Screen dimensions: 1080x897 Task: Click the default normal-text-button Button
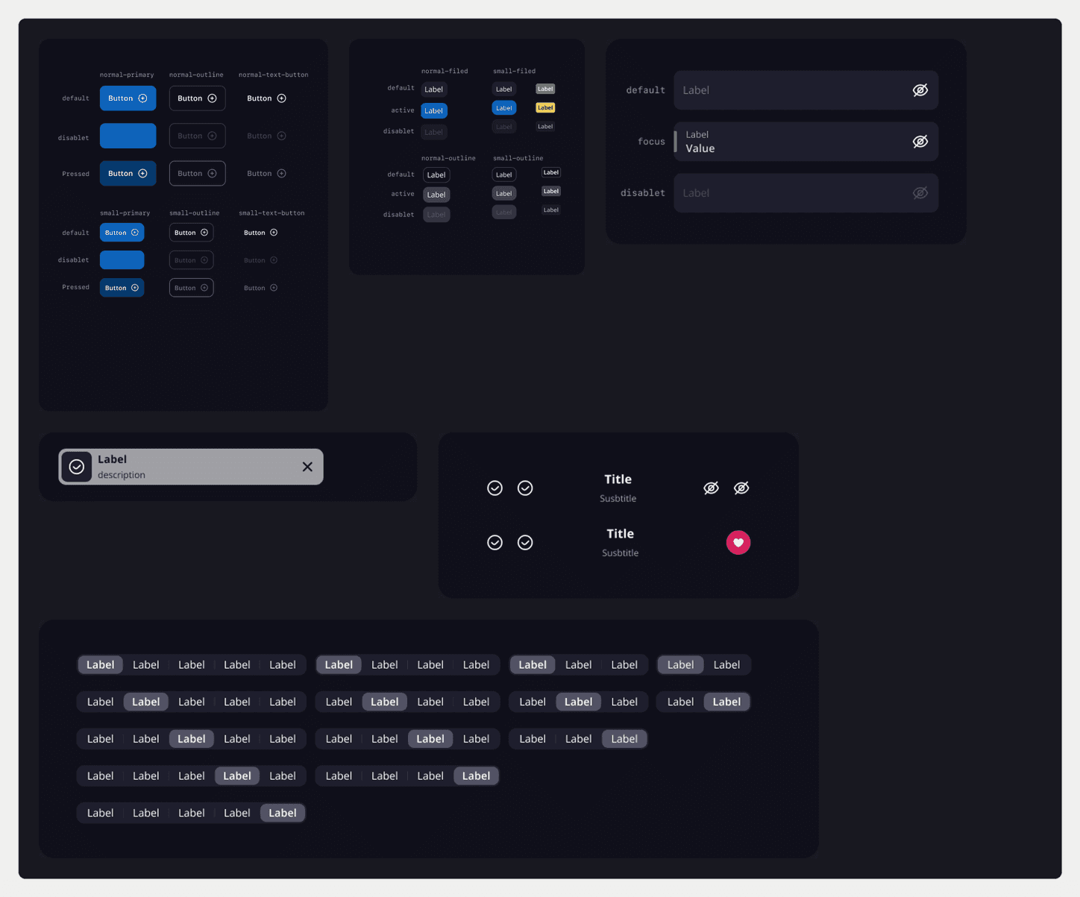click(x=267, y=98)
